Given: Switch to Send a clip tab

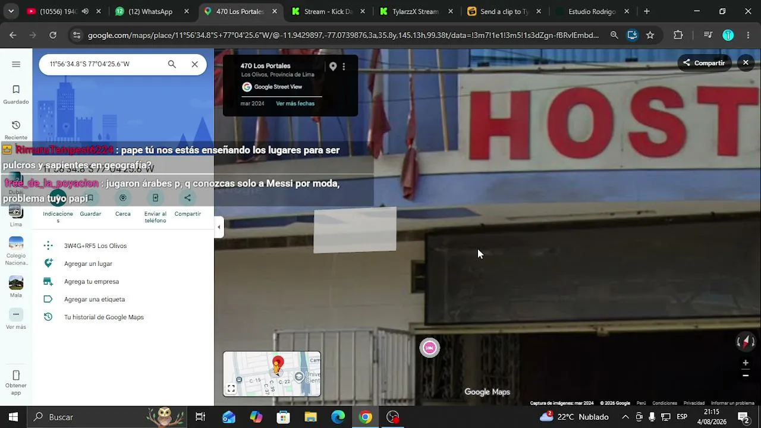Looking at the screenshot, I should click(x=504, y=11).
